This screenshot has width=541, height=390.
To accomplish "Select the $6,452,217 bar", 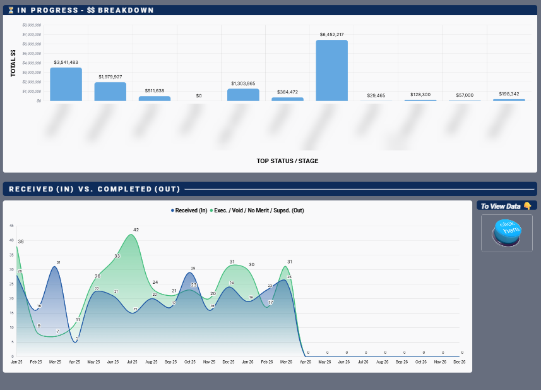I will pyautogui.click(x=331, y=70).
